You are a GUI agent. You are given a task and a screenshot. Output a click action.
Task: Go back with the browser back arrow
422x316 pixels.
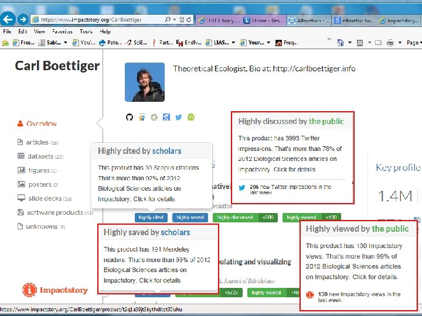(7, 19)
